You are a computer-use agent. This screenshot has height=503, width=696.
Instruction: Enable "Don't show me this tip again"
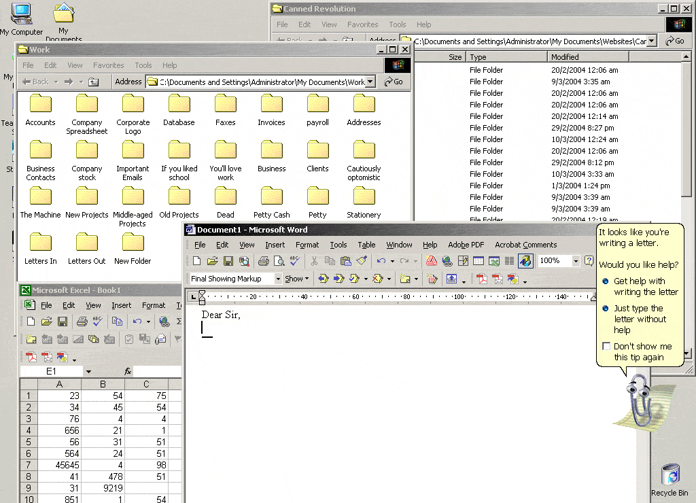tap(606, 347)
